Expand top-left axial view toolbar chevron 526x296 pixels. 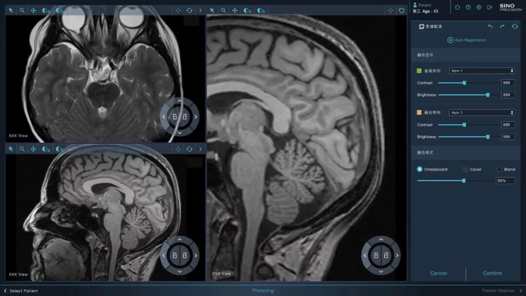(x=200, y=10)
